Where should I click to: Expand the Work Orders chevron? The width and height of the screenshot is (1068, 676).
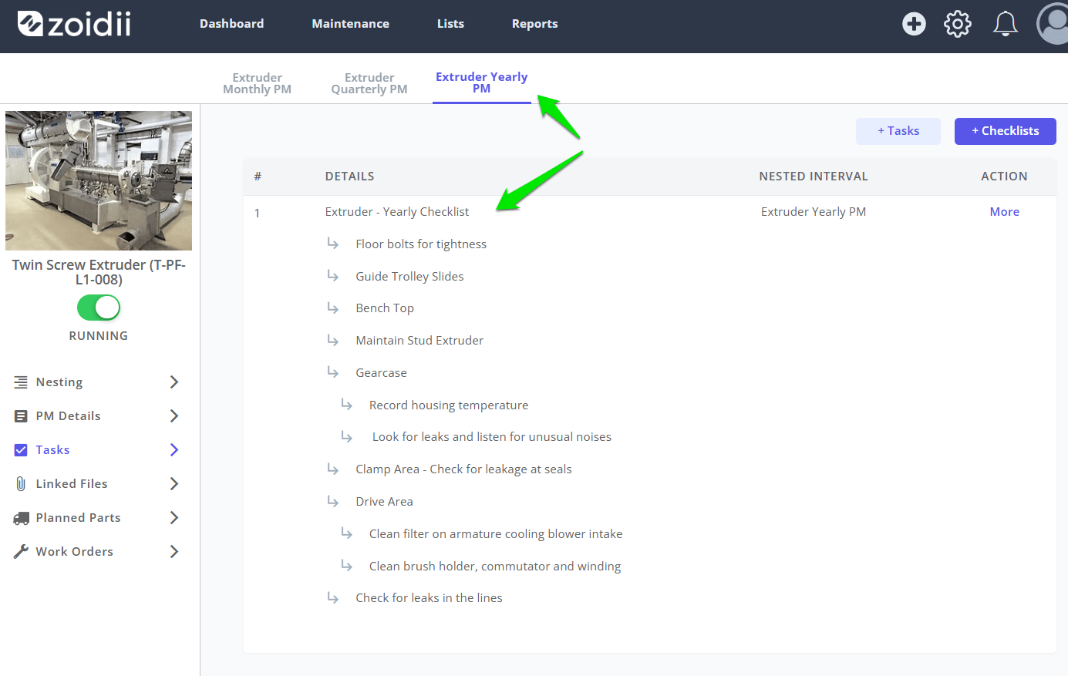[x=174, y=552]
